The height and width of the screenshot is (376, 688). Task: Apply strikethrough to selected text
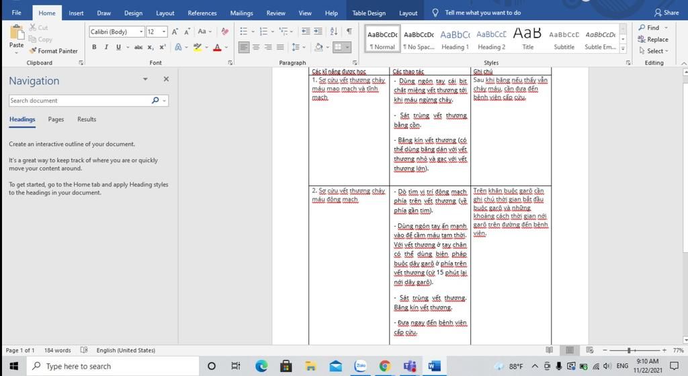coord(138,47)
